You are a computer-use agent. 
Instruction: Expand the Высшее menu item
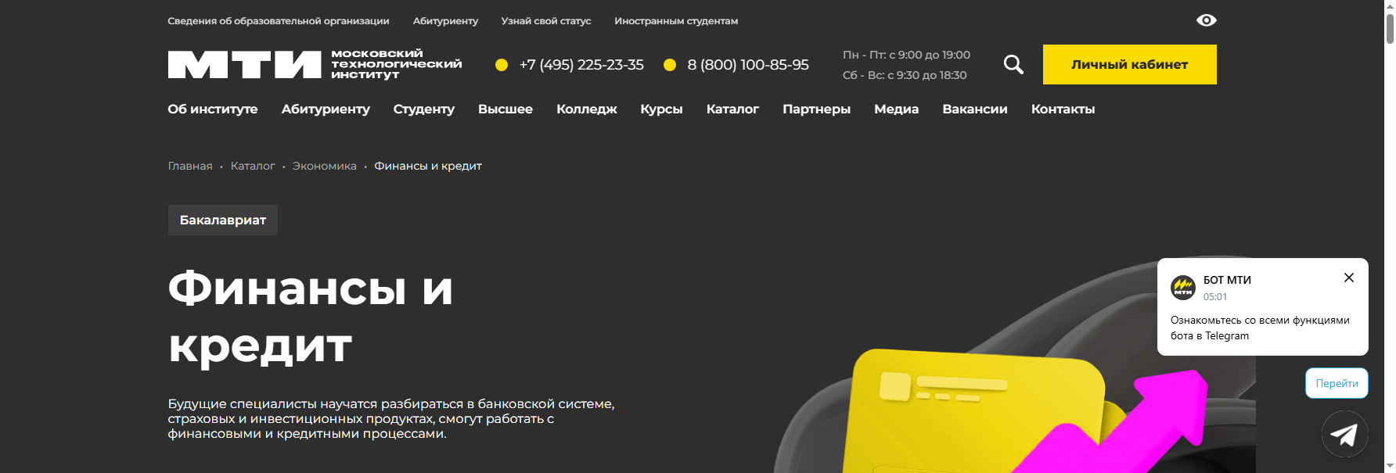[506, 109]
